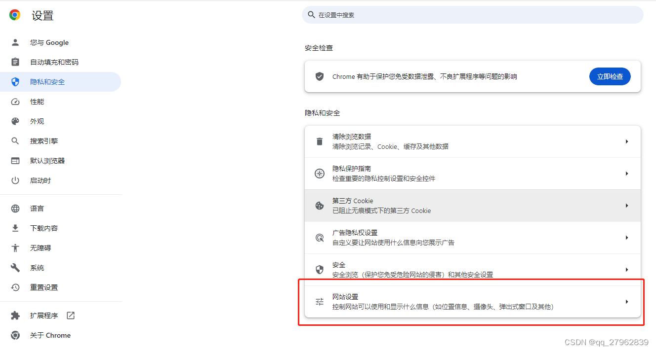
Task: Click the magnifier icon for 搜索引擎
Action: coord(15,141)
